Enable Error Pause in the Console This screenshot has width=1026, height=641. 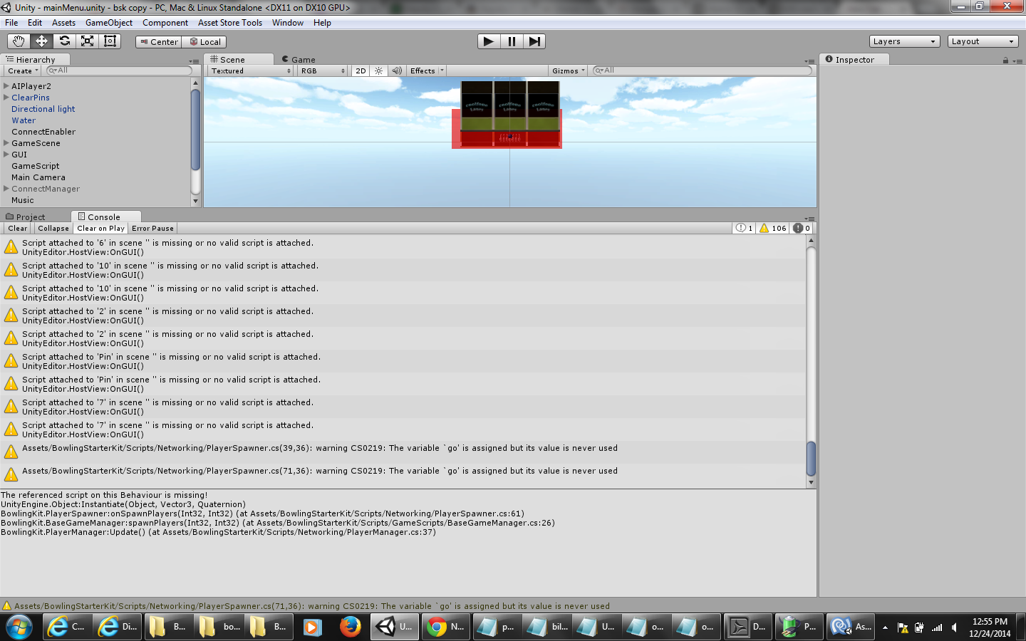(152, 228)
